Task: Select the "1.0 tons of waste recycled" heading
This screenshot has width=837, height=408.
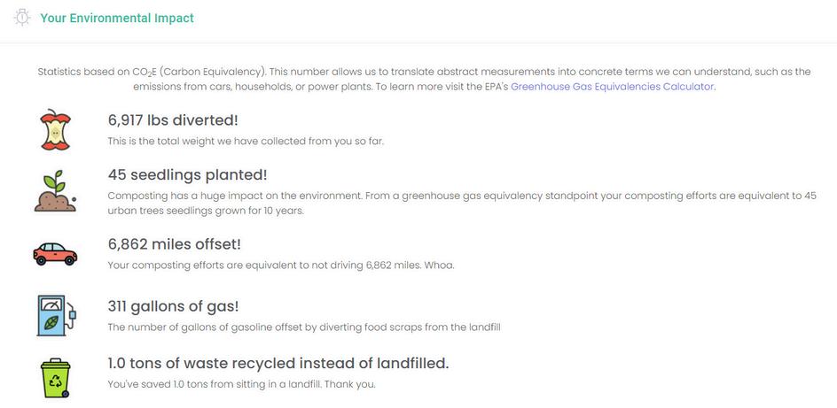Action: coord(278,364)
